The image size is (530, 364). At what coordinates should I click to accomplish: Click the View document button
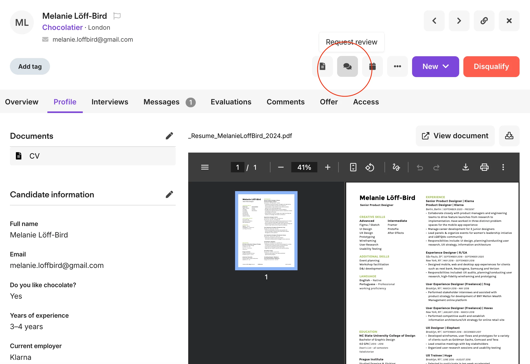(x=455, y=136)
